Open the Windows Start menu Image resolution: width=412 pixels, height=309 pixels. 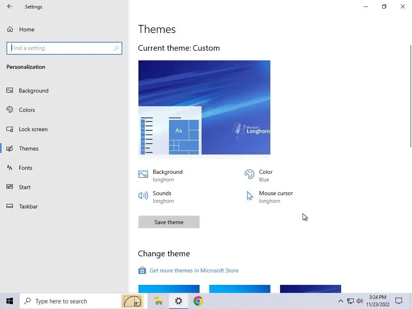pos(10,301)
